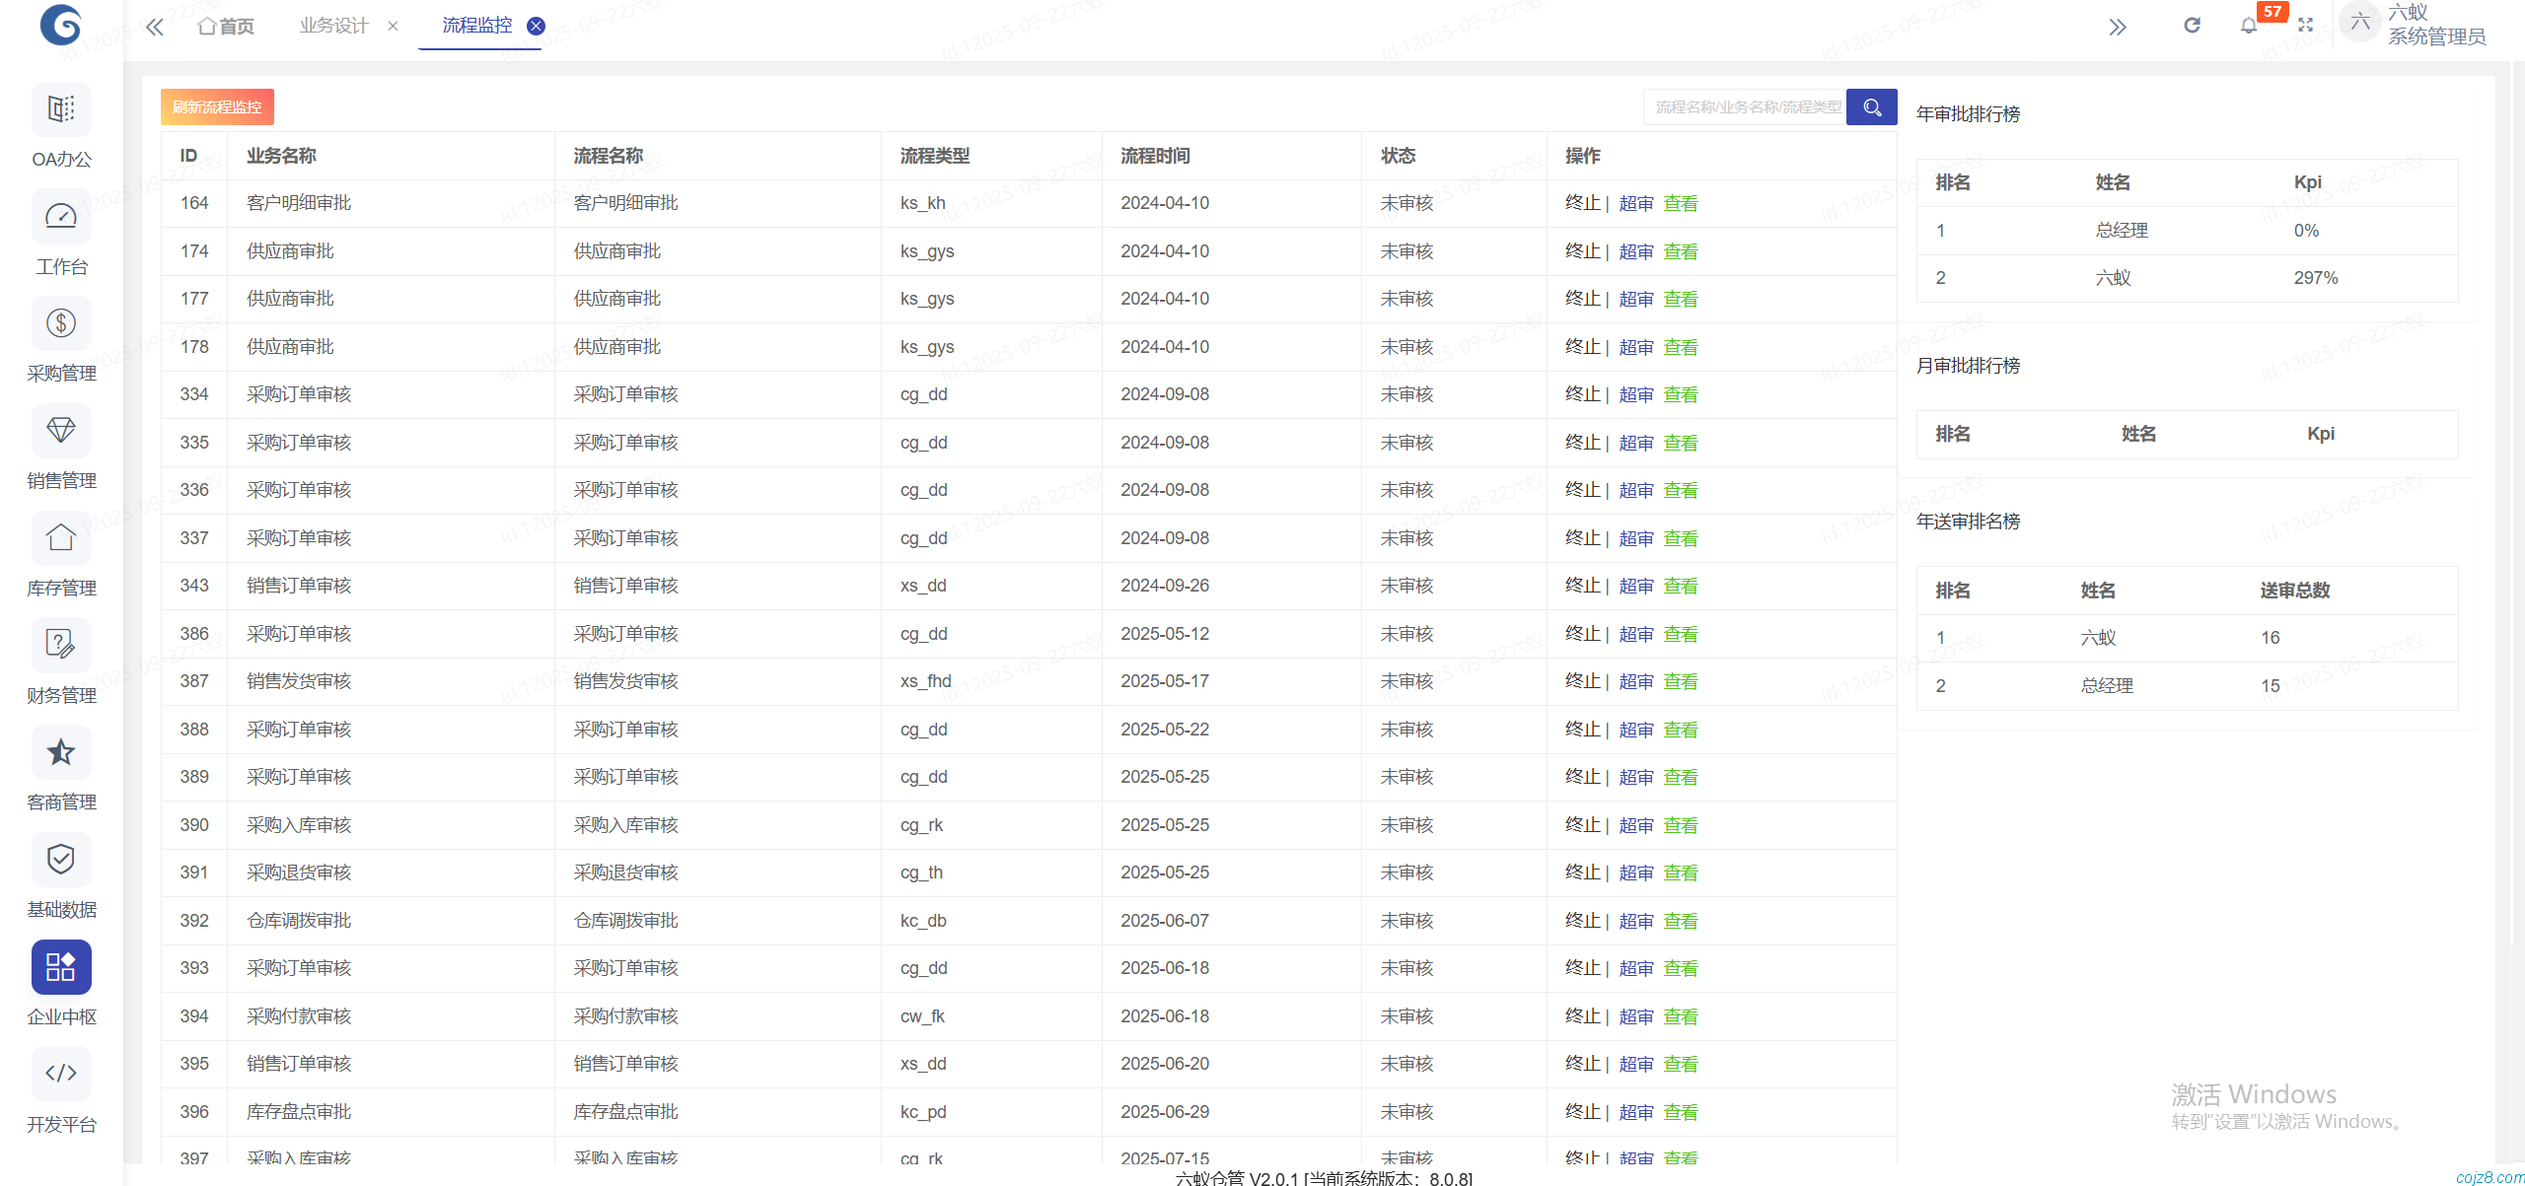Open 客商管理 star icon
2525x1186 pixels.
click(x=61, y=753)
